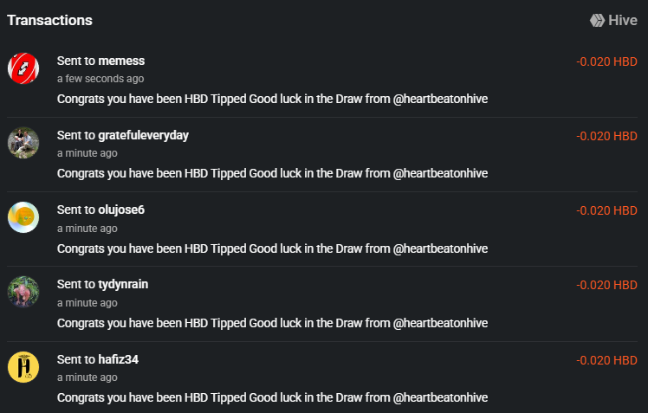The width and height of the screenshot is (648, 413).
Task: Open the olujose6 username link
Action: pyautogui.click(x=121, y=210)
